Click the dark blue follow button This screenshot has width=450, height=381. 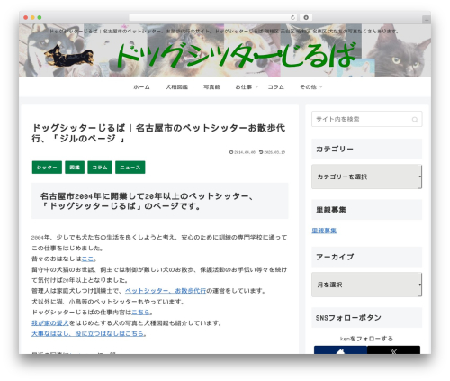(340, 350)
